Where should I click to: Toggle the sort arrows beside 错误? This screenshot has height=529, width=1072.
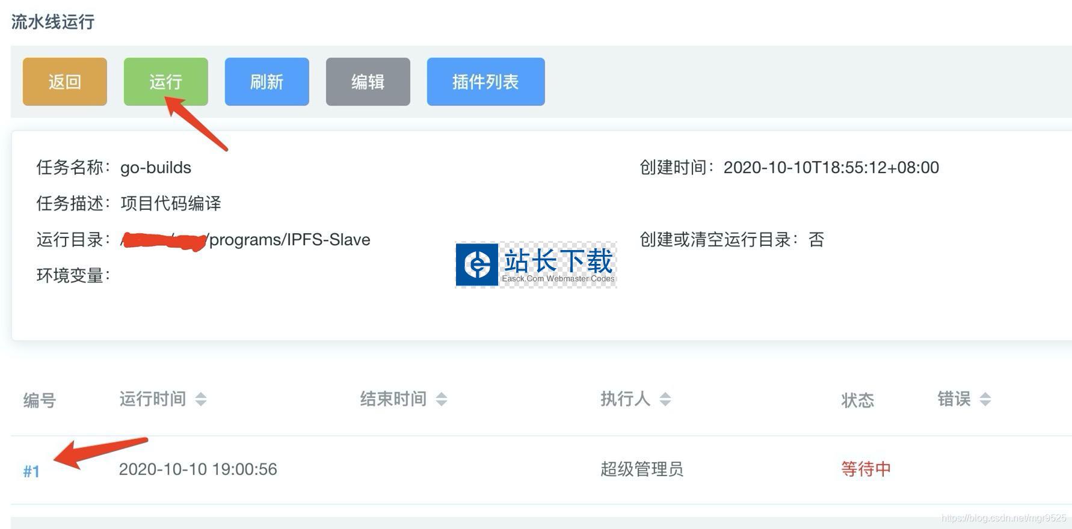pyautogui.click(x=985, y=399)
